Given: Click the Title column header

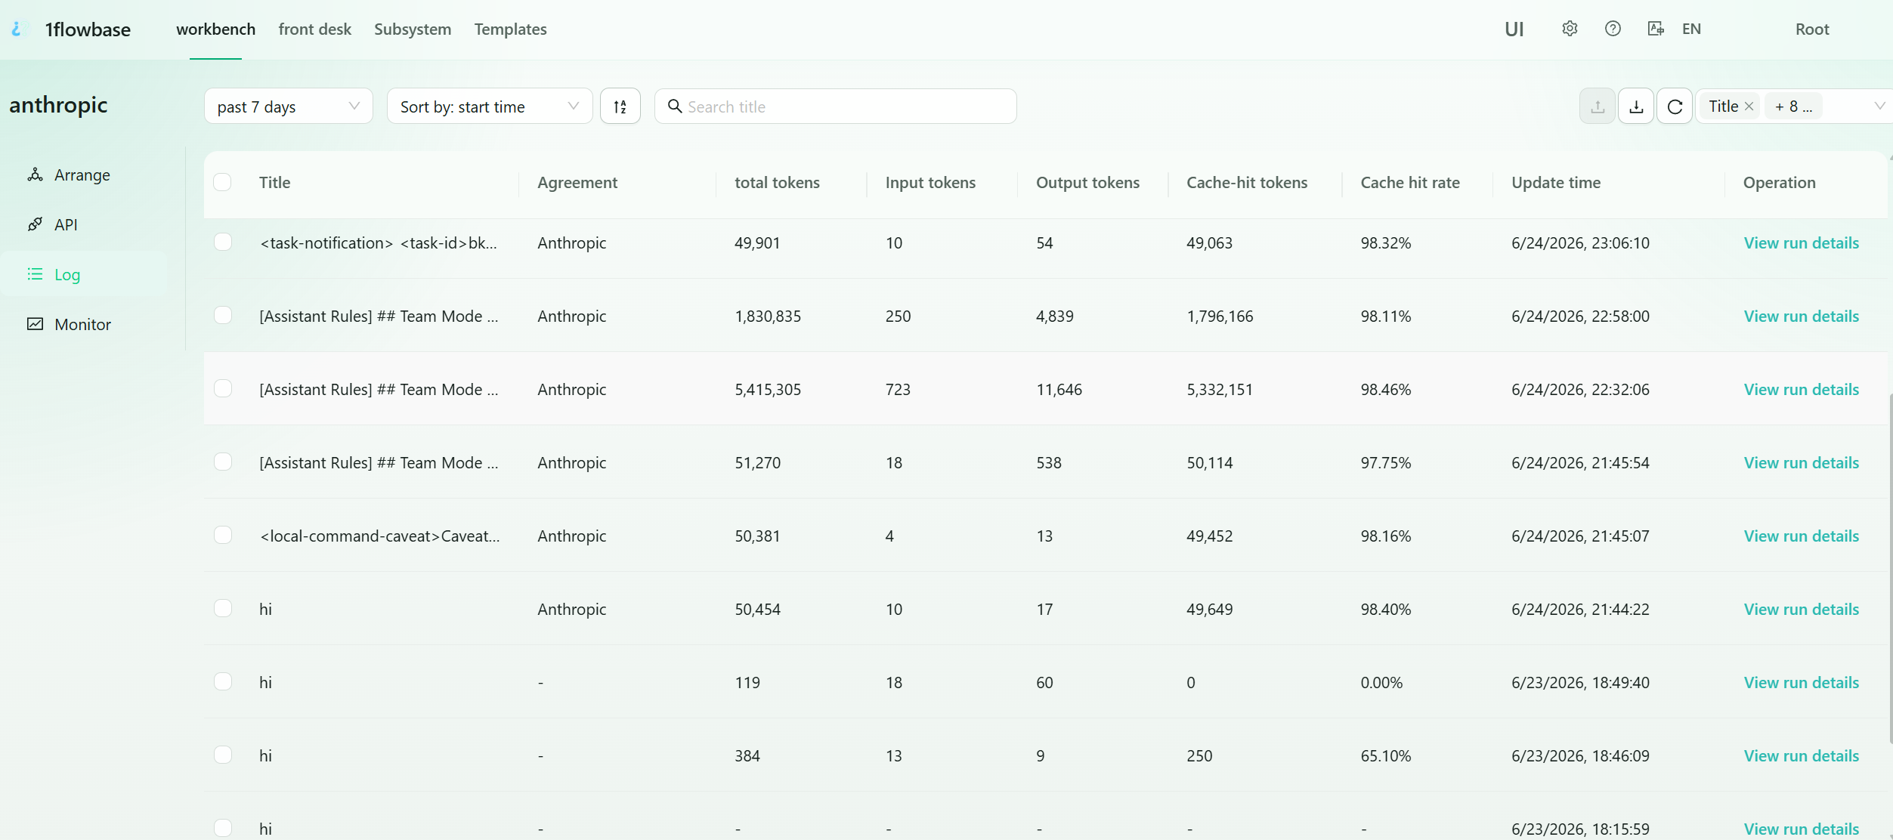Looking at the screenshot, I should click(x=274, y=182).
